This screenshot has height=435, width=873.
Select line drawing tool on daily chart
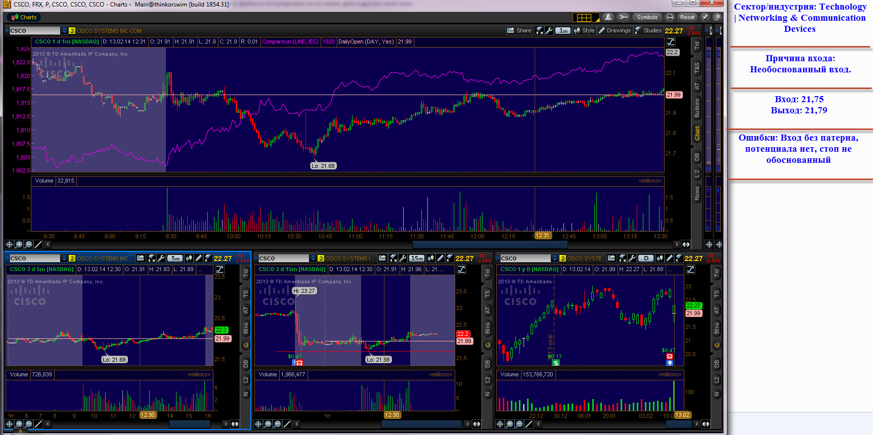[529, 424]
